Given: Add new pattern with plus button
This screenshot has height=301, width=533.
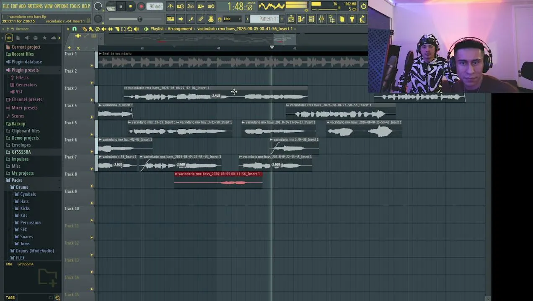Looking at the screenshot, I should click(x=282, y=19).
